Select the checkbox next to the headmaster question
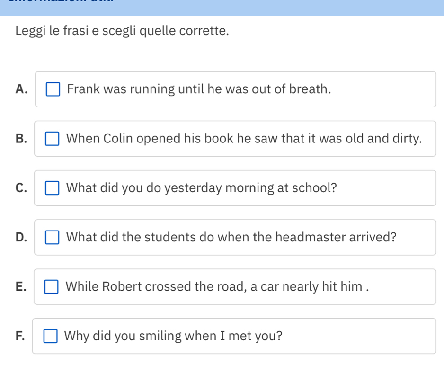This screenshot has width=444, height=365. pos(52,238)
